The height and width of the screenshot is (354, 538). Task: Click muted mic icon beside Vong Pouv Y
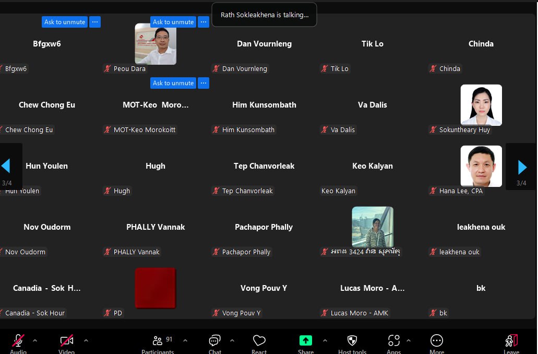click(216, 313)
